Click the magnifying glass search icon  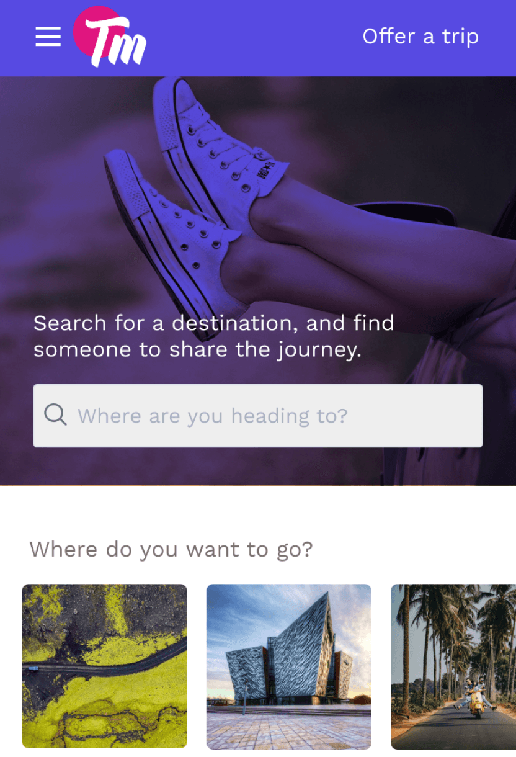click(55, 414)
